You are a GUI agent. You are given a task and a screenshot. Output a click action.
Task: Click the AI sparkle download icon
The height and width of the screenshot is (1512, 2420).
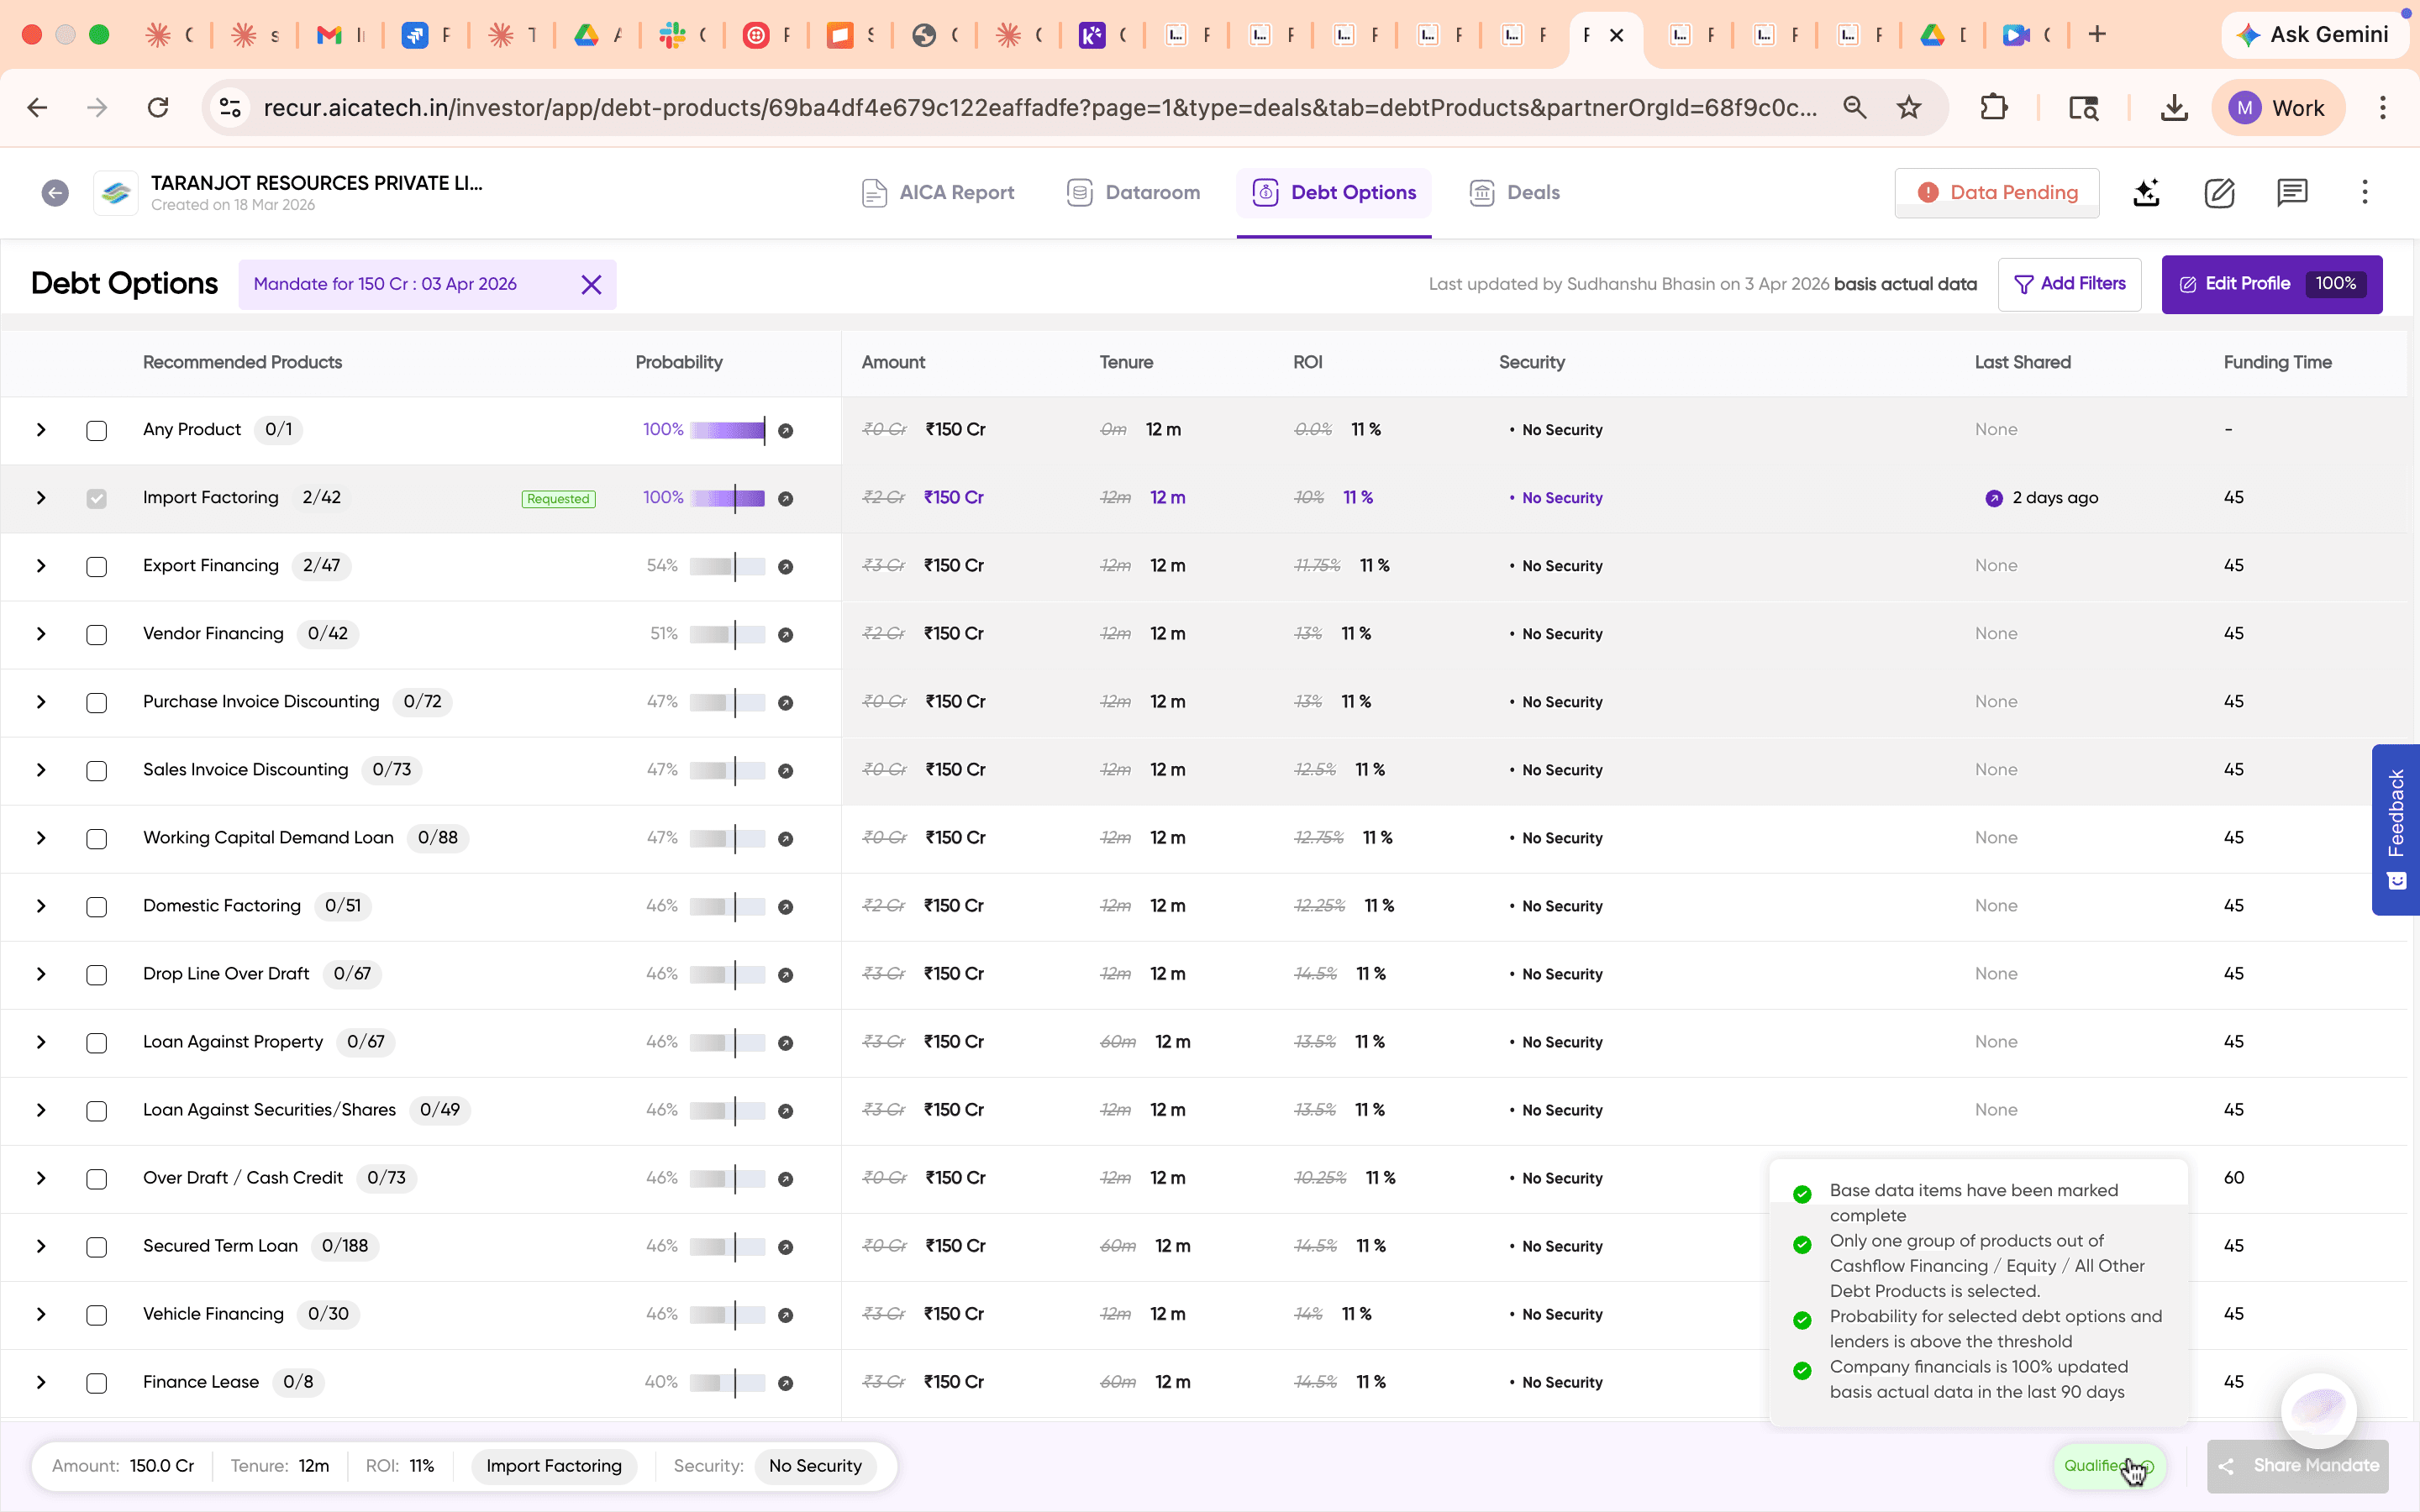2146,192
